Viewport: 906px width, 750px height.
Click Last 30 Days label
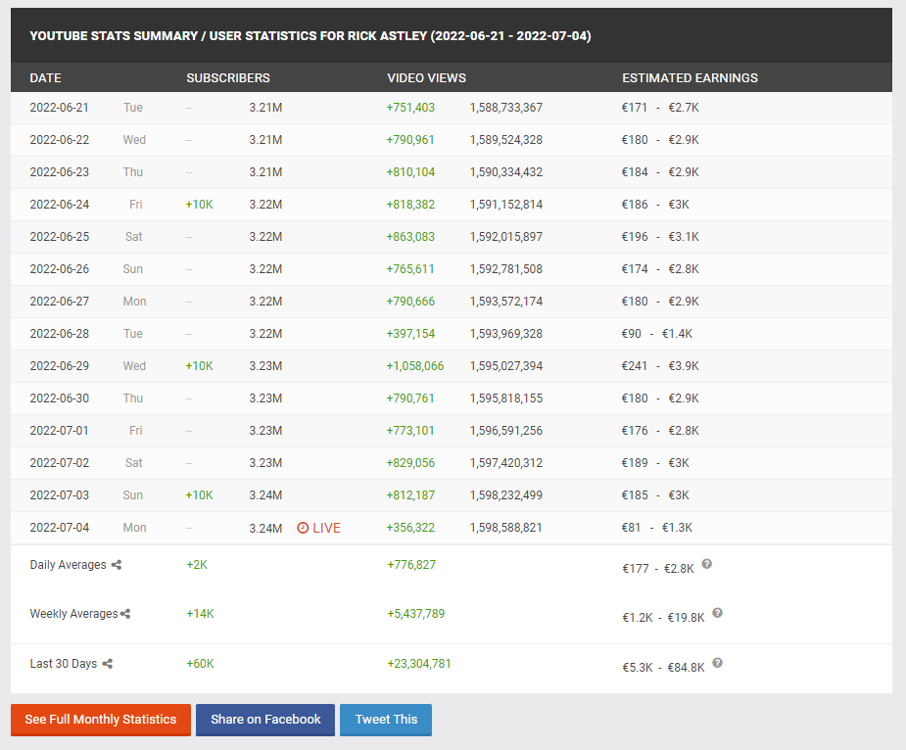(x=64, y=664)
